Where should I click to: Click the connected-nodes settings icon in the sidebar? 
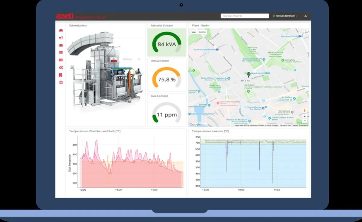point(61,67)
